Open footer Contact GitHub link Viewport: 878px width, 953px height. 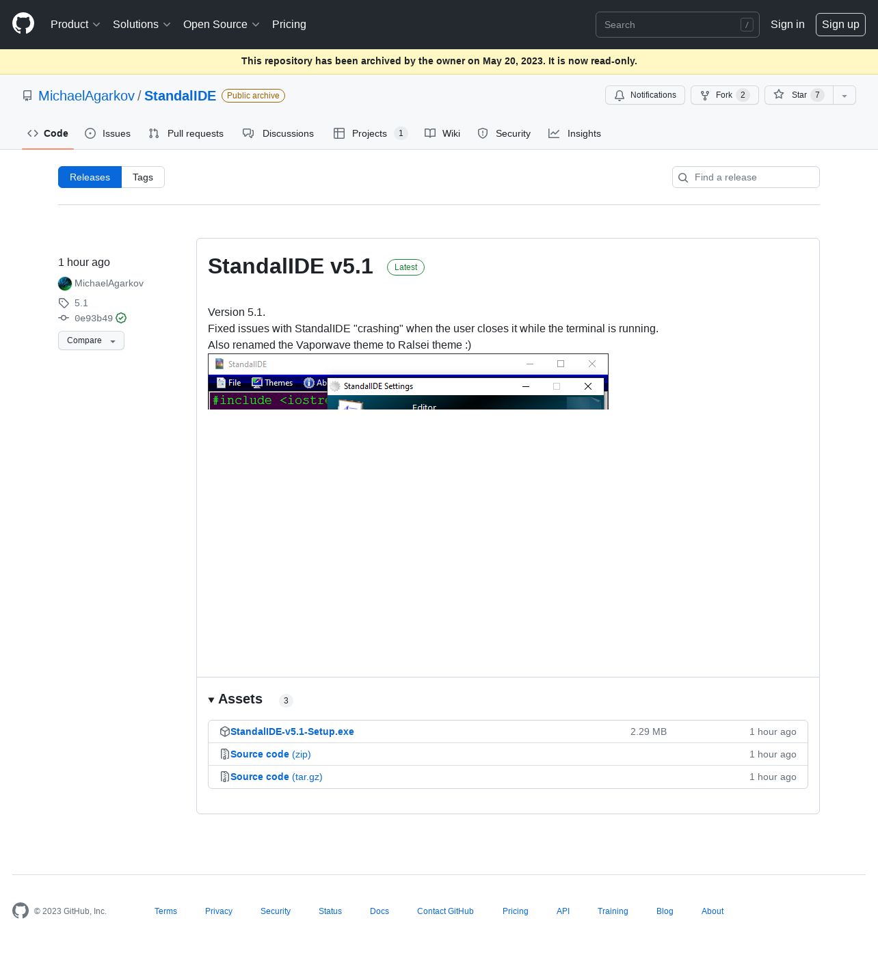click(x=445, y=911)
